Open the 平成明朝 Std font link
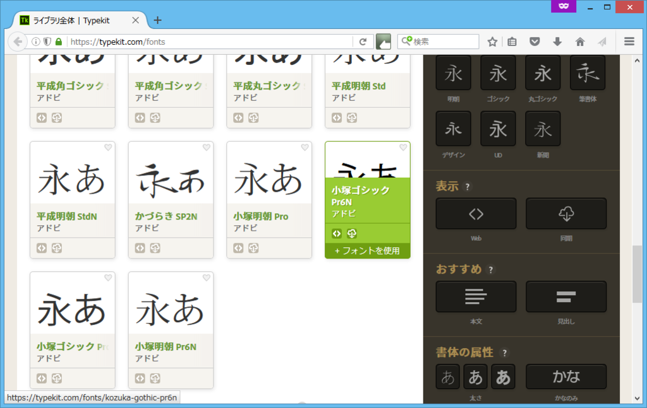 coord(359,86)
